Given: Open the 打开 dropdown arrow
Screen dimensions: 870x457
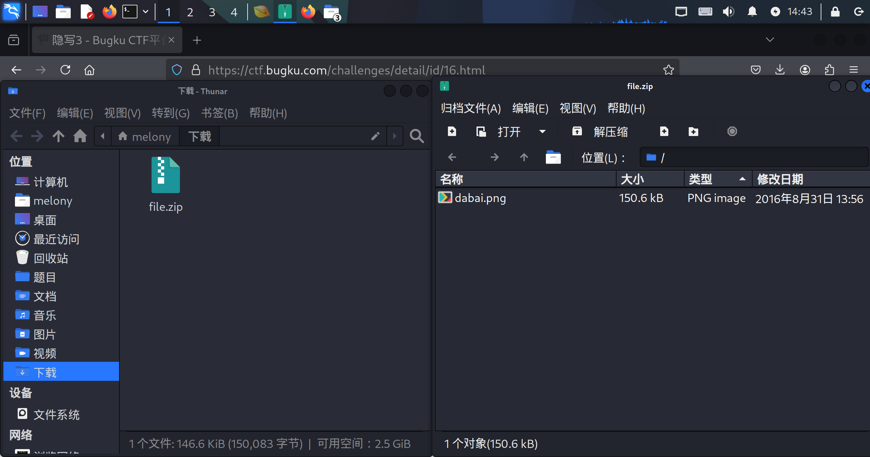Looking at the screenshot, I should (x=542, y=132).
